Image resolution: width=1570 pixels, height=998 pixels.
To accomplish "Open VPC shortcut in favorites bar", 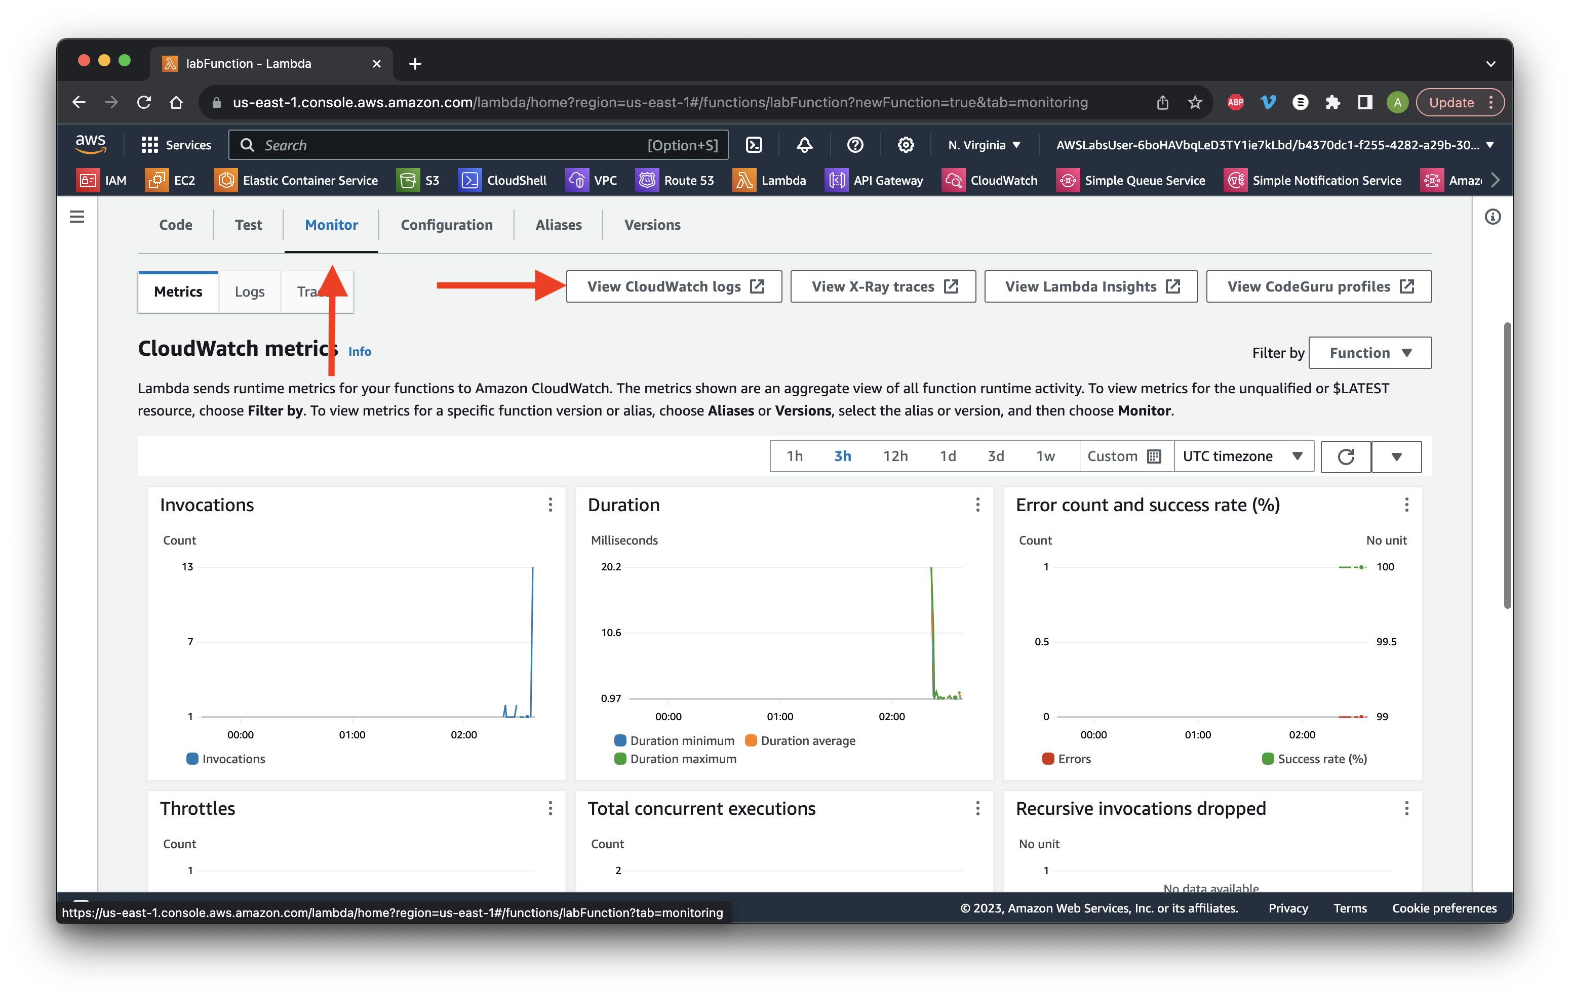I will (x=592, y=180).
